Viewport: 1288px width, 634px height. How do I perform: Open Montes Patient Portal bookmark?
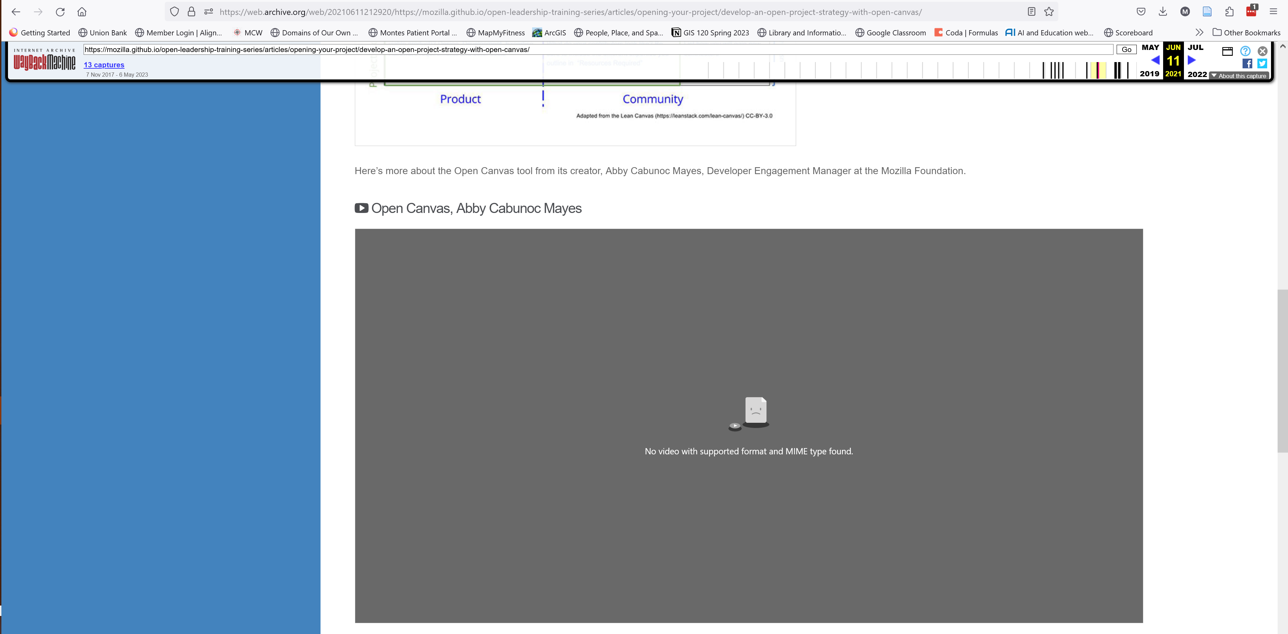(x=413, y=33)
